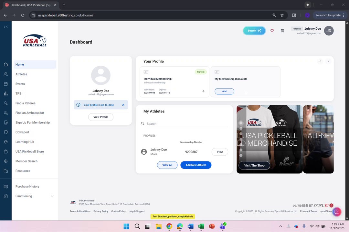
Task: Click the JD user avatar
Action: pos(329,31)
